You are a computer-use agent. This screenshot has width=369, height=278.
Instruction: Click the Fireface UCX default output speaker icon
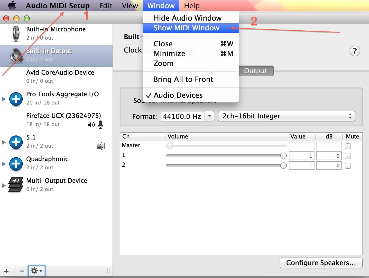pyautogui.click(x=91, y=125)
